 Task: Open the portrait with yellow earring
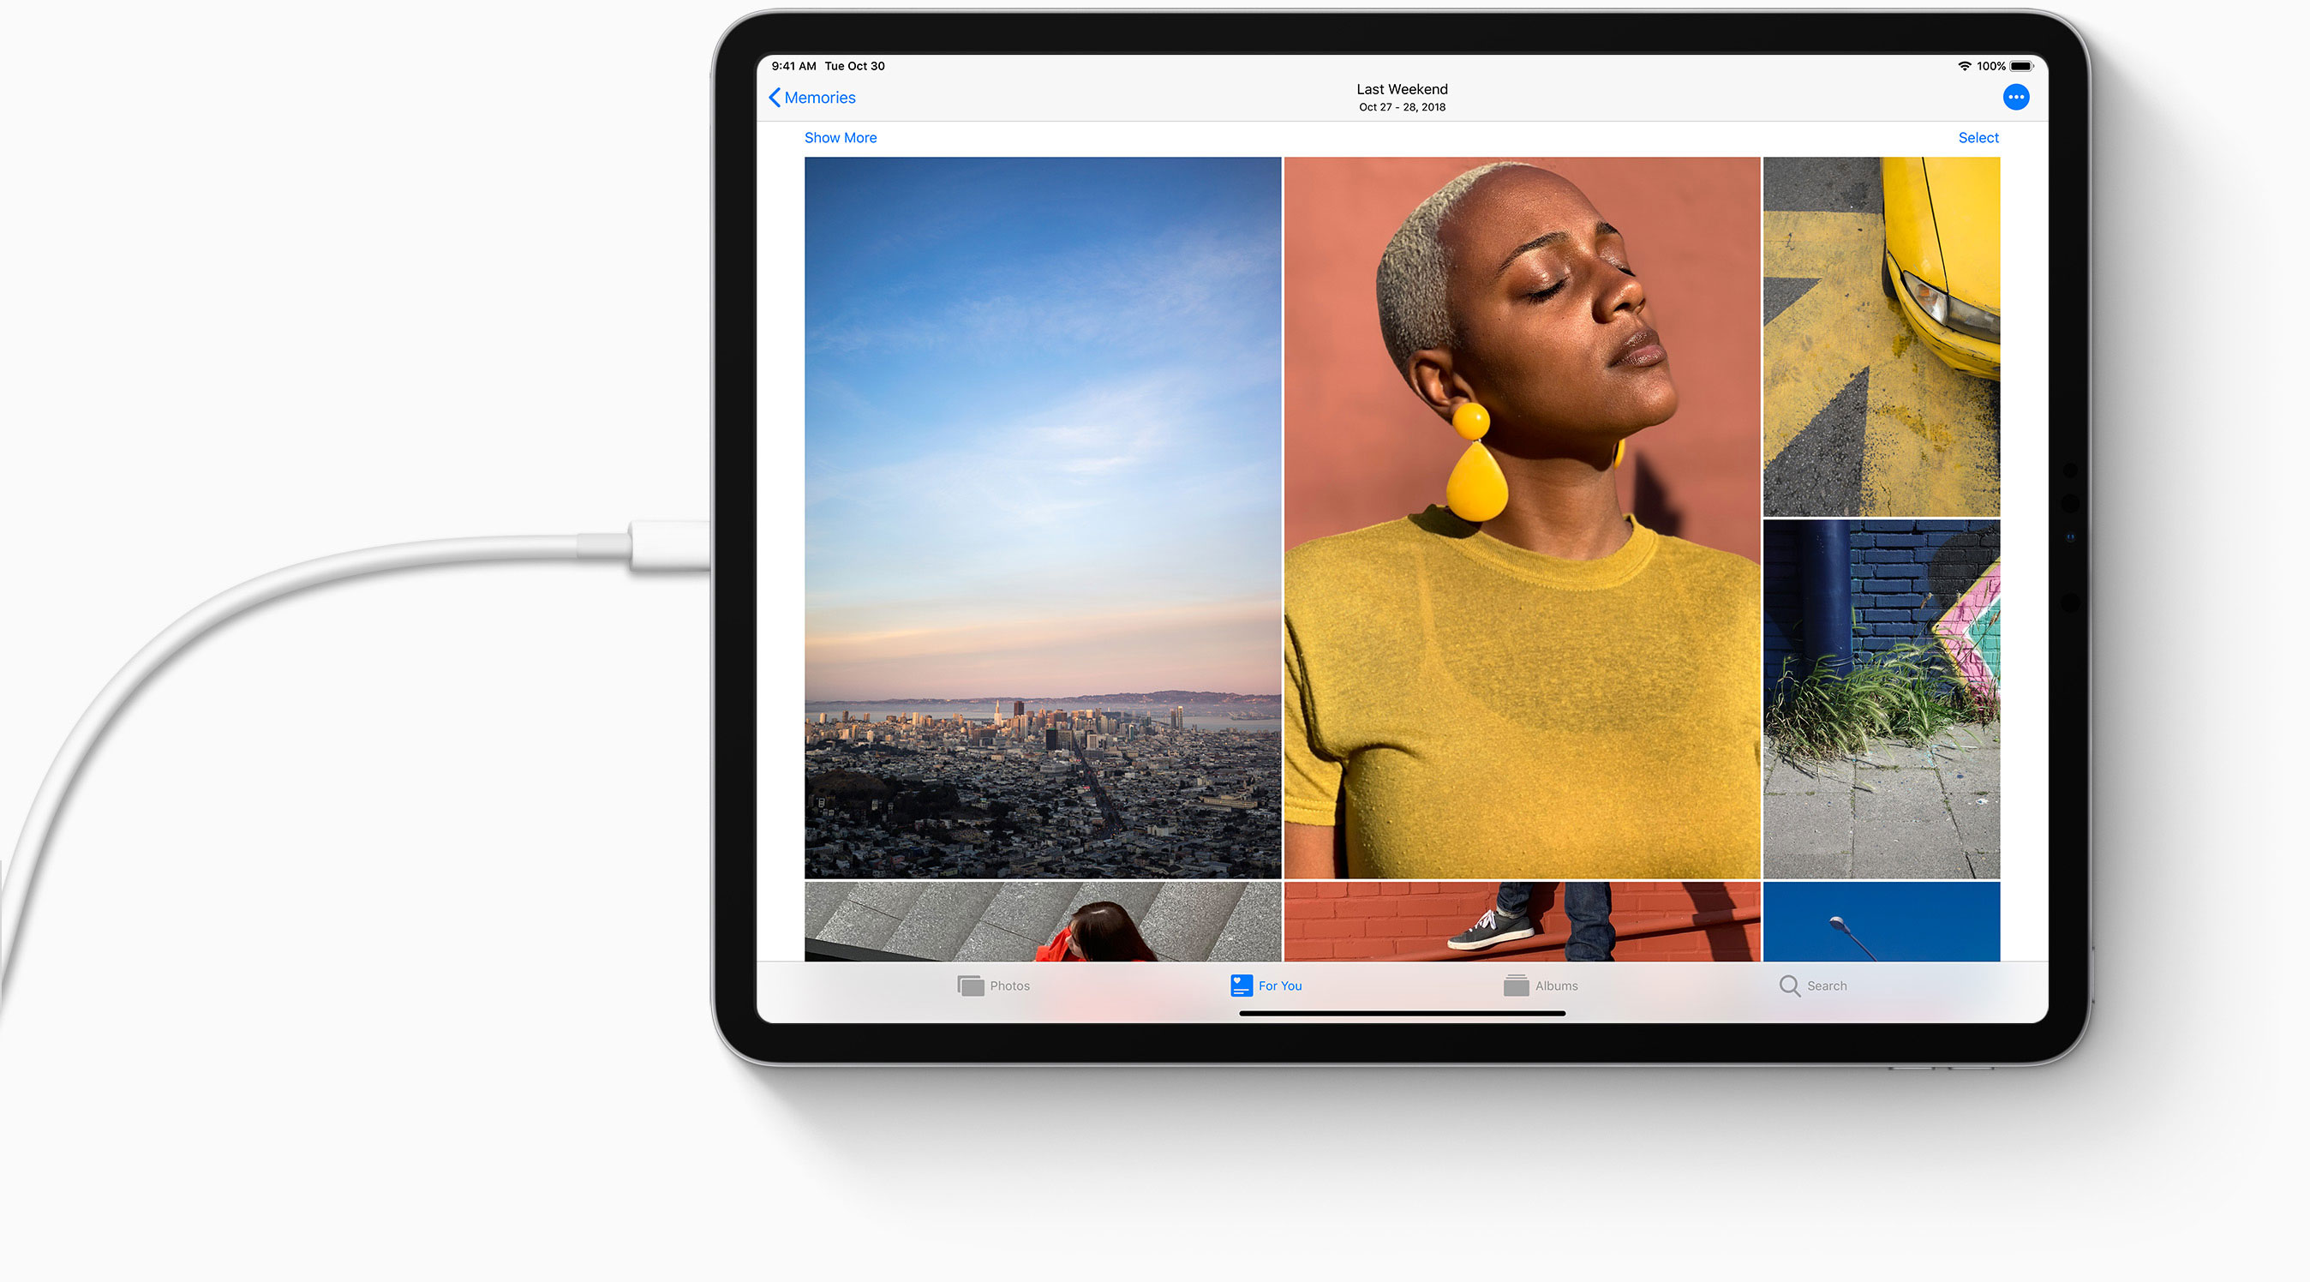[1522, 518]
